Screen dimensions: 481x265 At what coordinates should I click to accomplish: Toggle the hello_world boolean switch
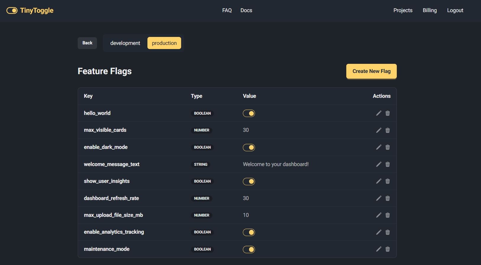(249, 113)
